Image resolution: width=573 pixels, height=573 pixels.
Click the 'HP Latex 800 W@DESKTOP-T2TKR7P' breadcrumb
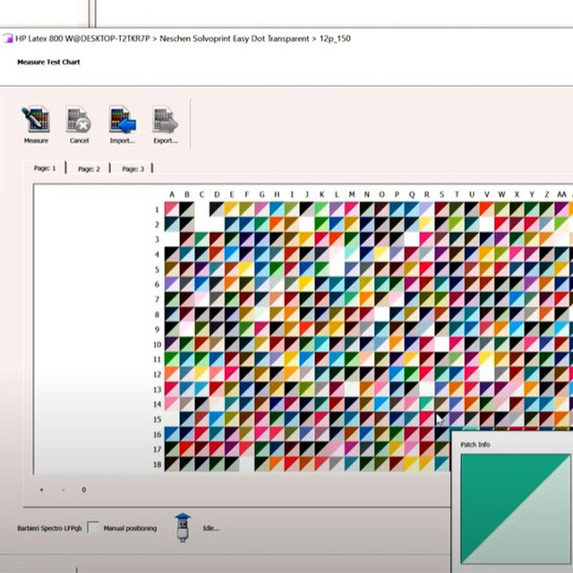[82, 38]
